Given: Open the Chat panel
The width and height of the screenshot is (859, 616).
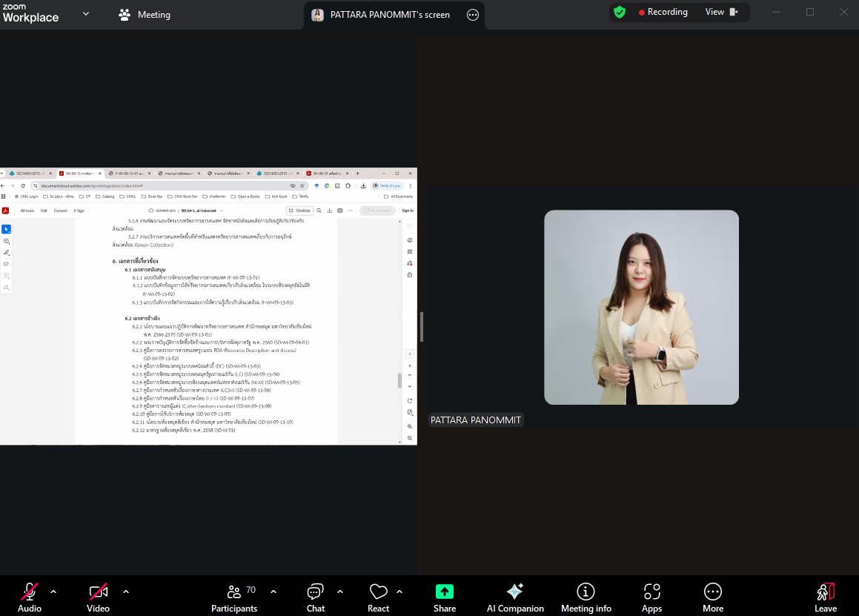Looking at the screenshot, I should [x=316, y=597].
